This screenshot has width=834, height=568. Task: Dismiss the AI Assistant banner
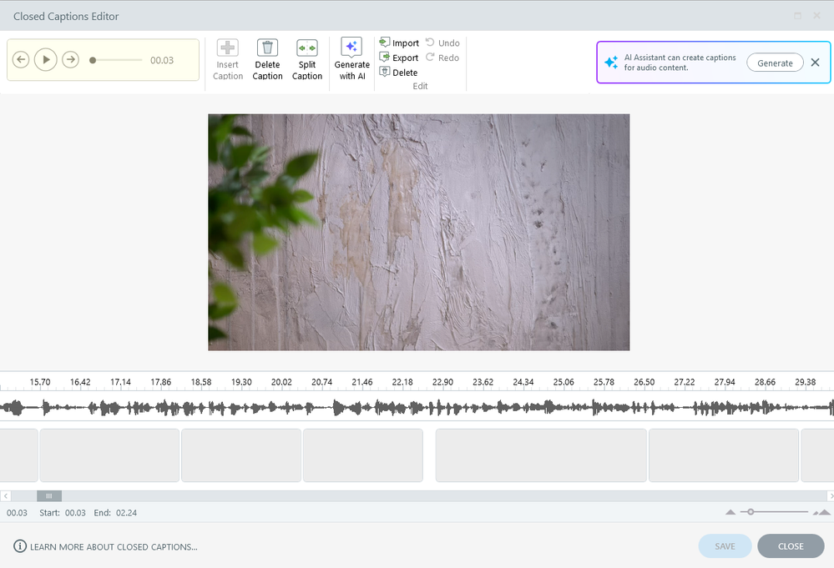(x=816, y=63)
